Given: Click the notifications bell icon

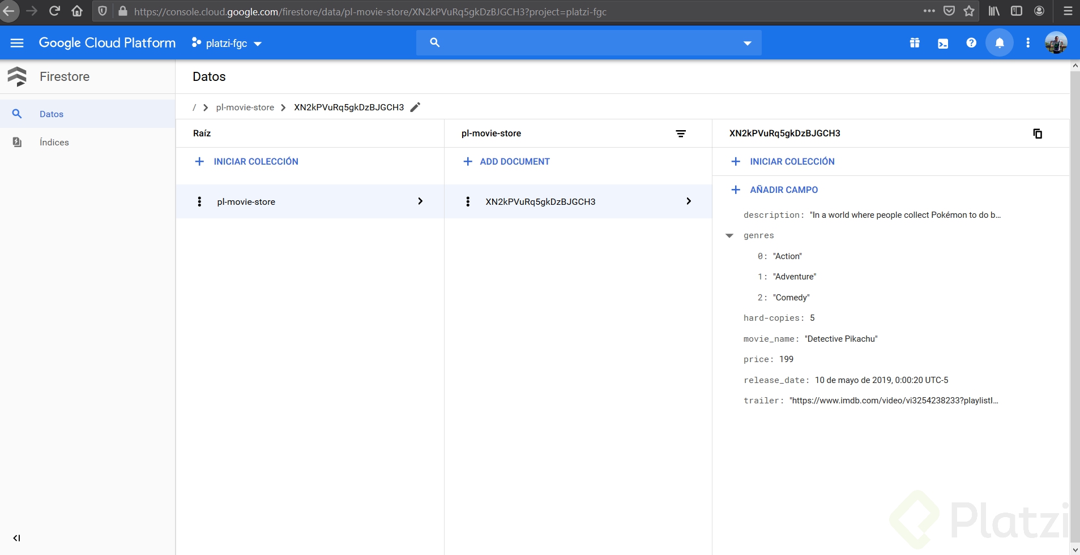Looking at the screenshot, I should tap(1000, 43).
